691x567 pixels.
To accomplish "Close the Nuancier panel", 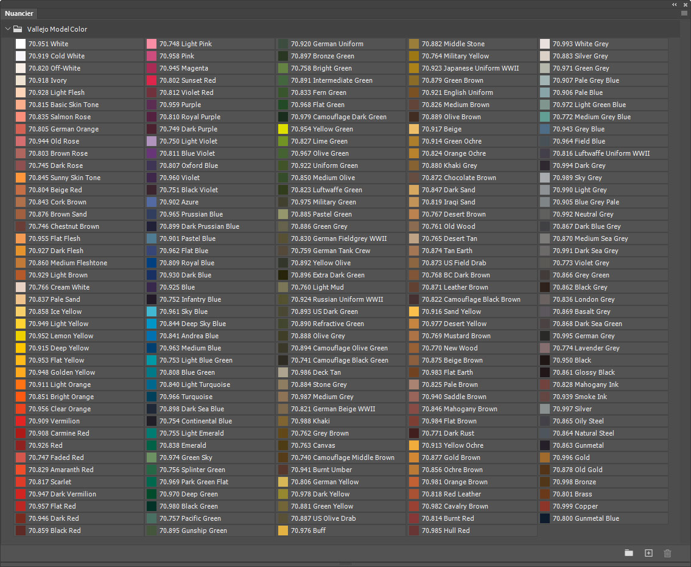I will click(685, 4).
